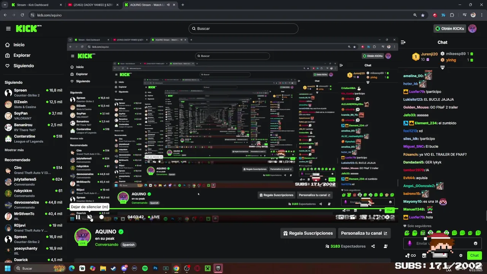
Task: Open julytalleres5 recommended channel
Action: (x=33, y=182)
